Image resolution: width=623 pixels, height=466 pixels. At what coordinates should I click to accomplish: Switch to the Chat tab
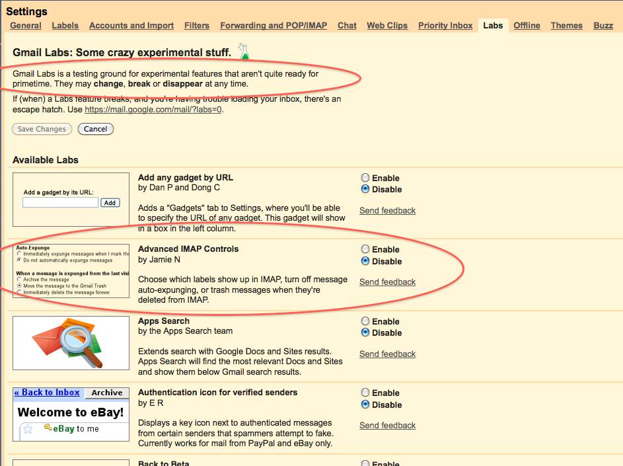347,25
